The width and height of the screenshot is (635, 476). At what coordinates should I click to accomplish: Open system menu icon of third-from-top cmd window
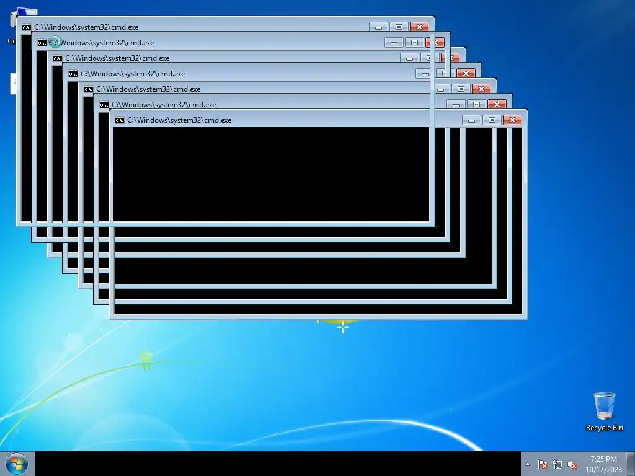pos(58,58)
